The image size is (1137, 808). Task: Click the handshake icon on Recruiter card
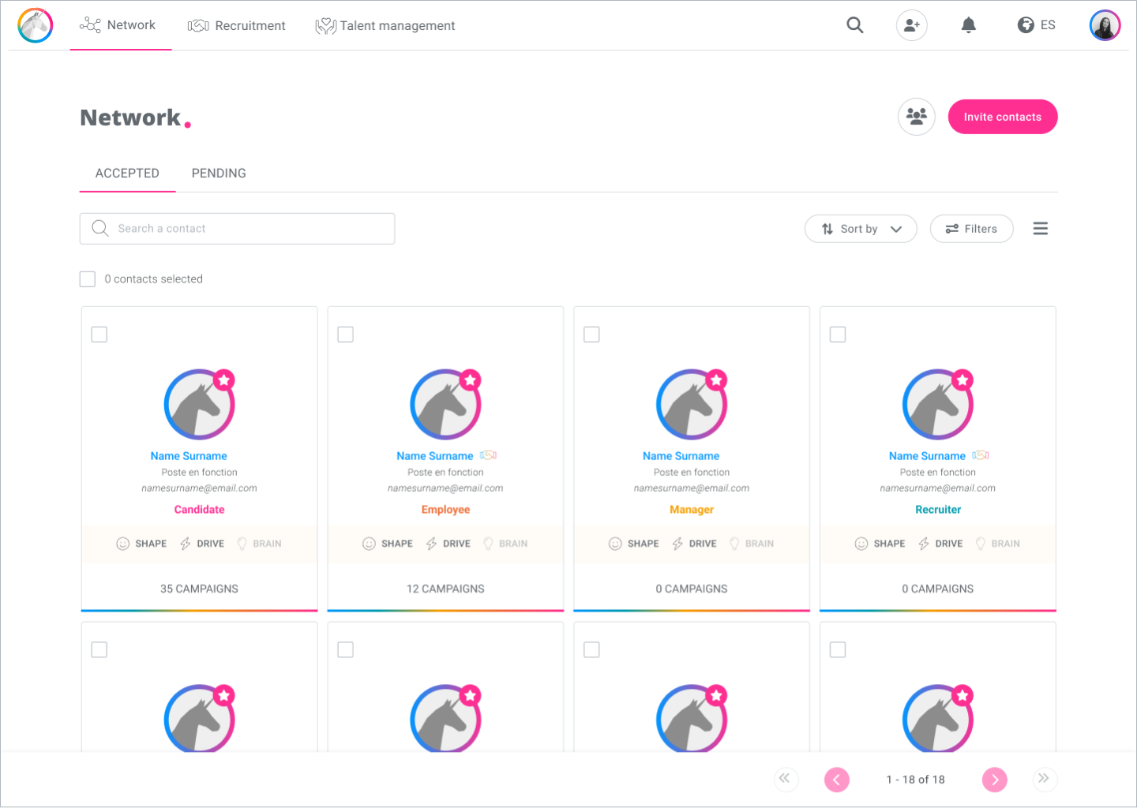[x=981, y=455]
